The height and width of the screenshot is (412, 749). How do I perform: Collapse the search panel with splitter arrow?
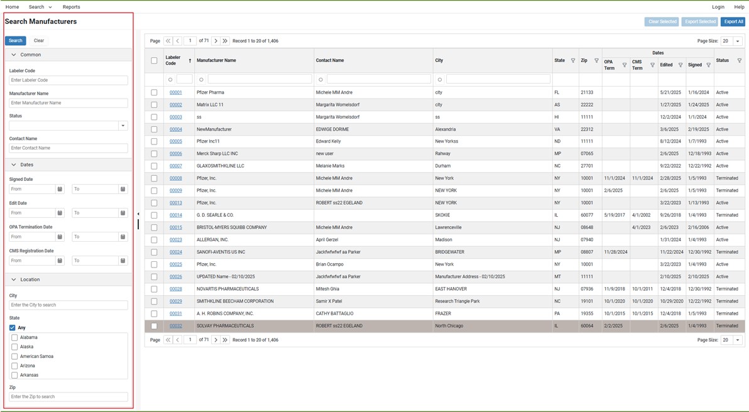tap(138, 214)
